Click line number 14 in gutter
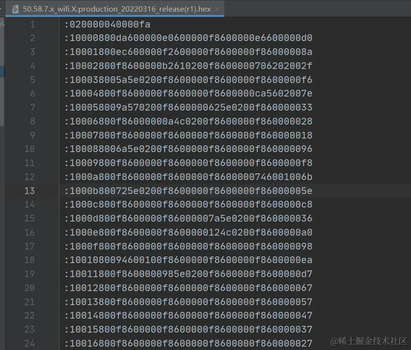Screen dimensions: 411x350 click(29, 204)
